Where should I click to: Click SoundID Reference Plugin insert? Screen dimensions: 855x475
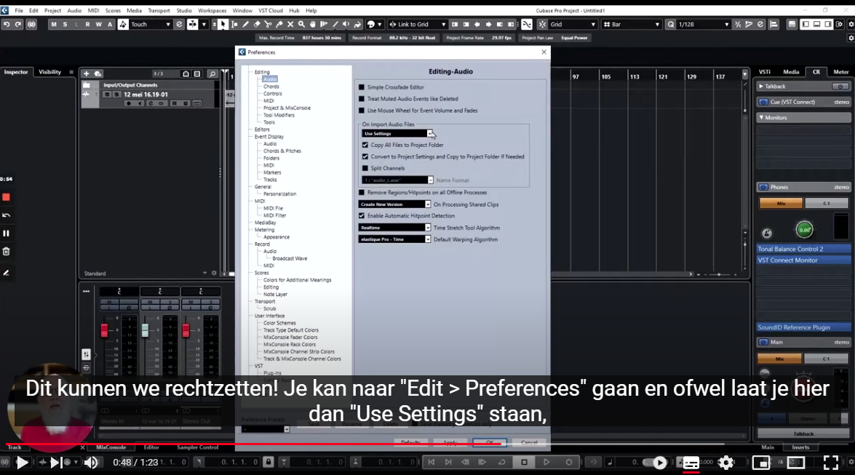[804, 327]
